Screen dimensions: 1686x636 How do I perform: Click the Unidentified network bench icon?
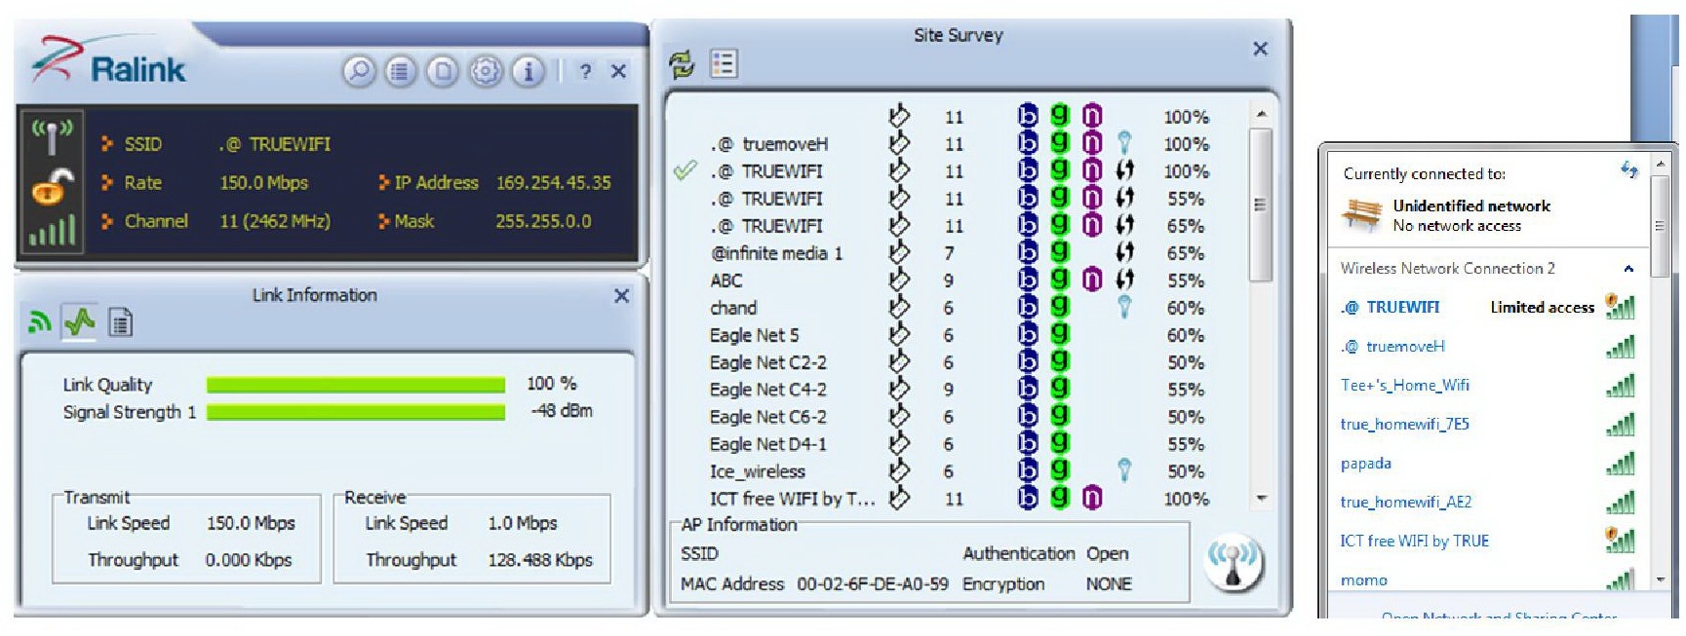click(x=1361, y=214)
